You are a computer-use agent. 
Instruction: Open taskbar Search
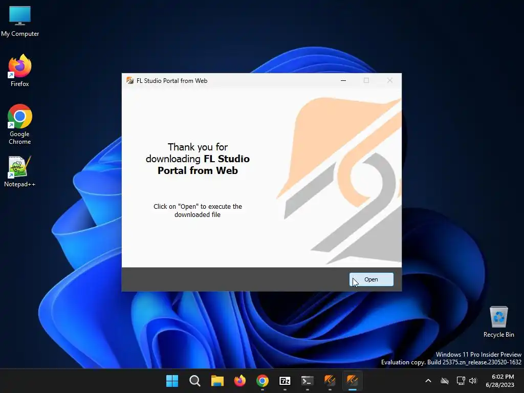tap(195, 381)
